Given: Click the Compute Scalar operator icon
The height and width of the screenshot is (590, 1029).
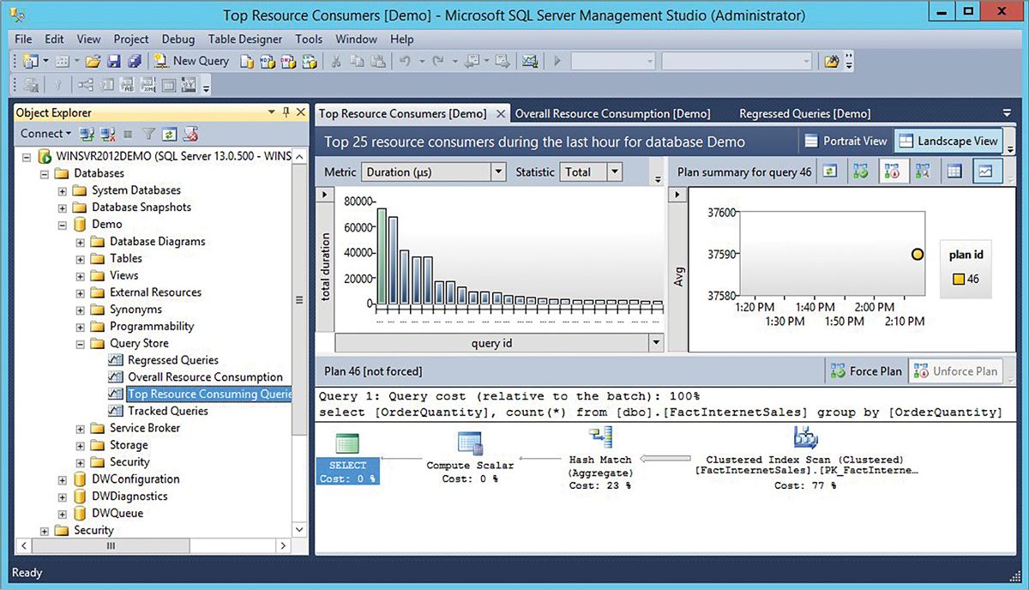Looking at the screenshot, I should [469, 442].
